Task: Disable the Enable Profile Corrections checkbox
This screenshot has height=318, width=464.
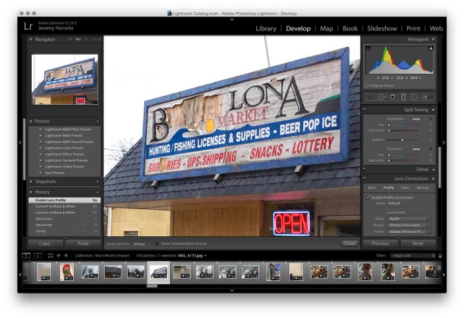Action: [368, 197]
